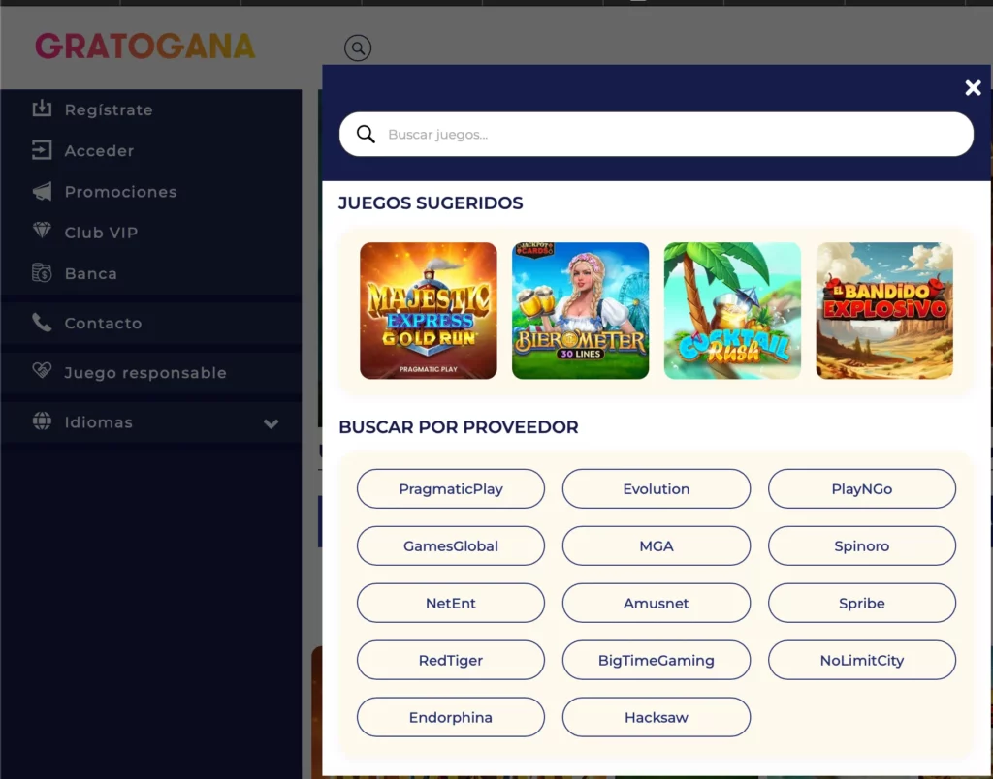Viewport: 993px width, 779px height.
Task: Click the Regístrate download-box icon
Action: click(x=42, y=109)
